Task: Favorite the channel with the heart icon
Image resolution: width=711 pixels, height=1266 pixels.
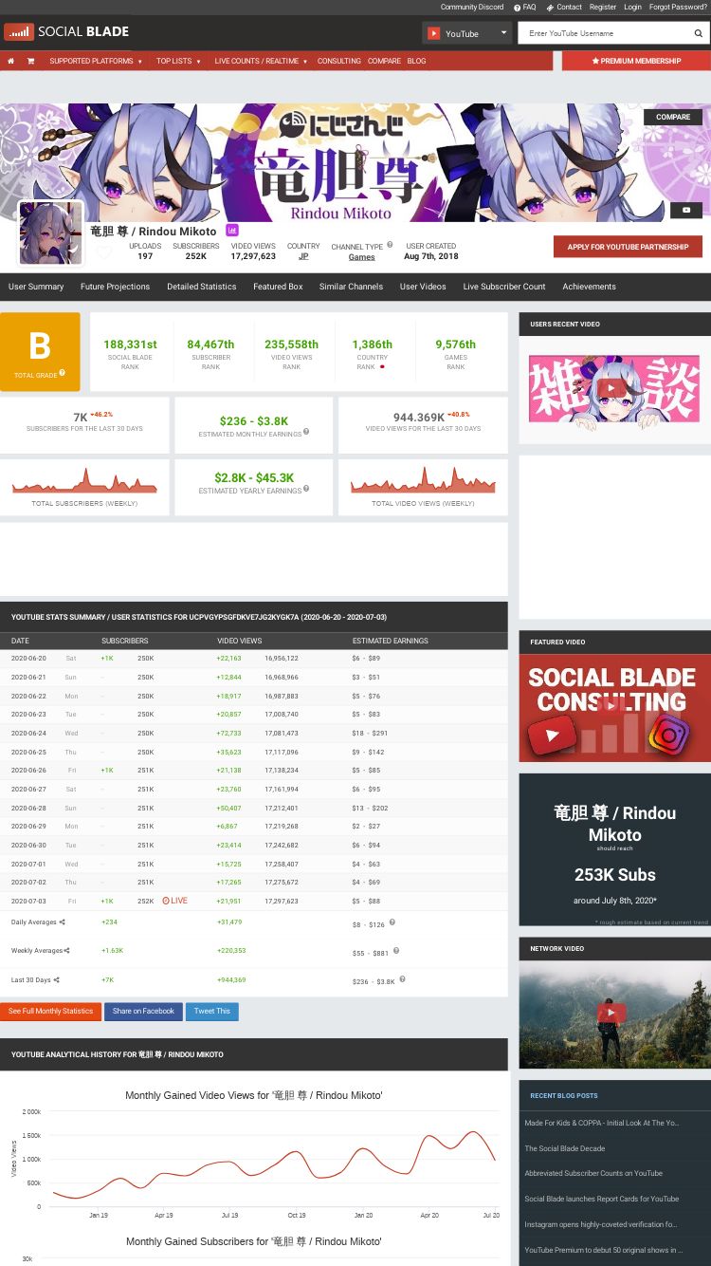Action: [104, 252]
